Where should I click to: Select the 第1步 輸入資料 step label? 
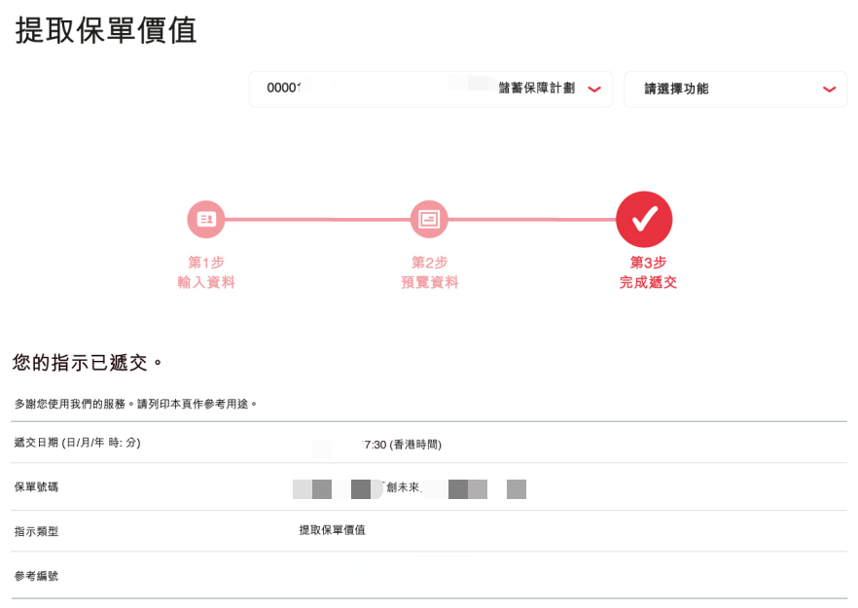205,272
